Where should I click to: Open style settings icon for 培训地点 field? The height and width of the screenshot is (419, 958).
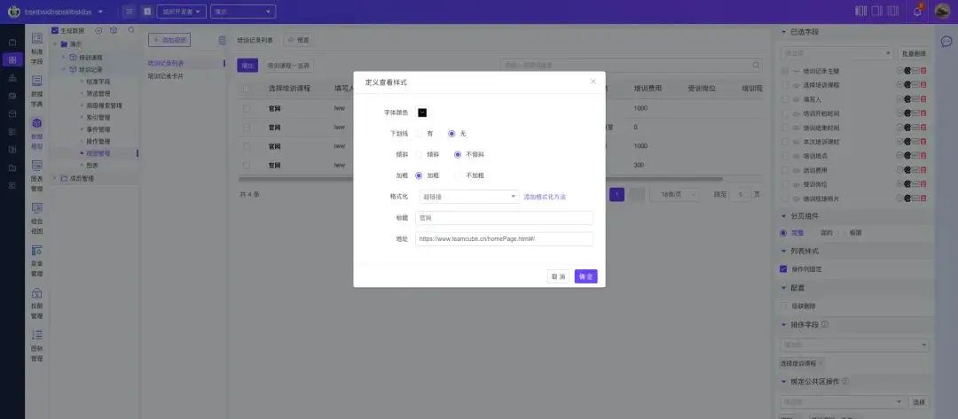[907, 156]
